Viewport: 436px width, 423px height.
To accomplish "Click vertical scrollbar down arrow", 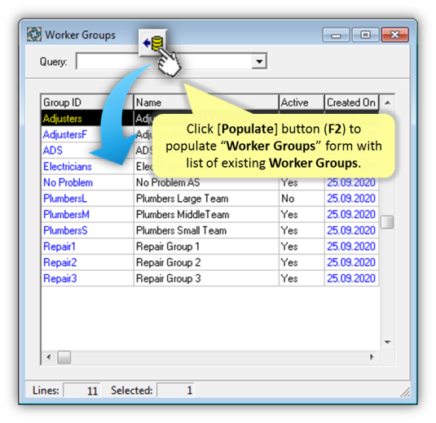I will tap(387, 342).
